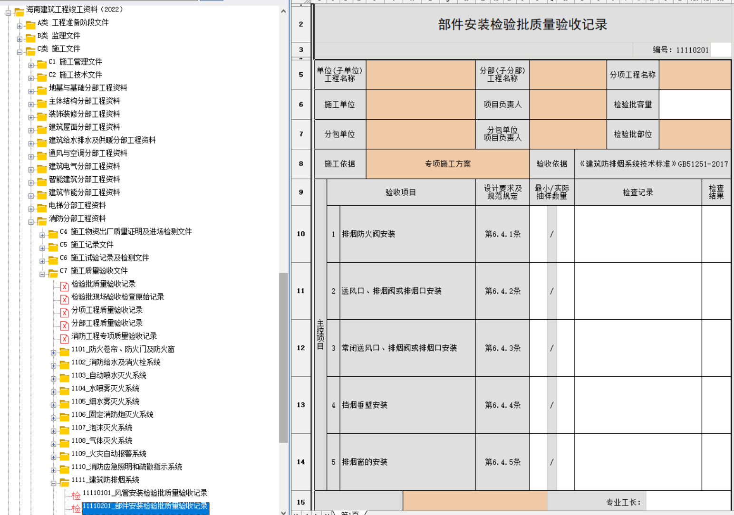Click the red 检 icon for 11110101

click(76, 496)
